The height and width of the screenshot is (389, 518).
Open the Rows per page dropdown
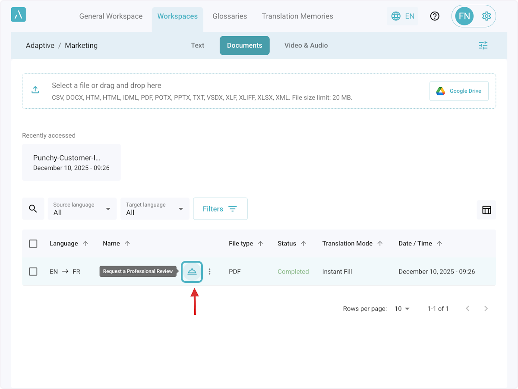pos(402,309)
